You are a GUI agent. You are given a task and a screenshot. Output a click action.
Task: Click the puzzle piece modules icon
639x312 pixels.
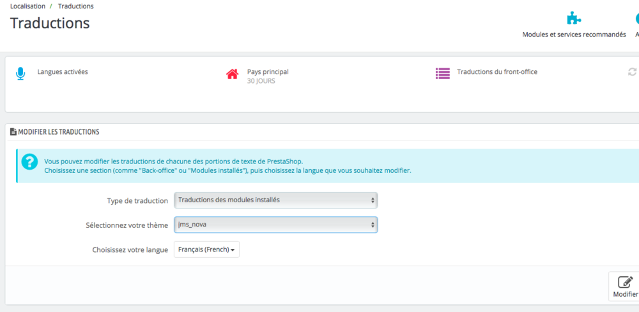[x=574, y=18]
